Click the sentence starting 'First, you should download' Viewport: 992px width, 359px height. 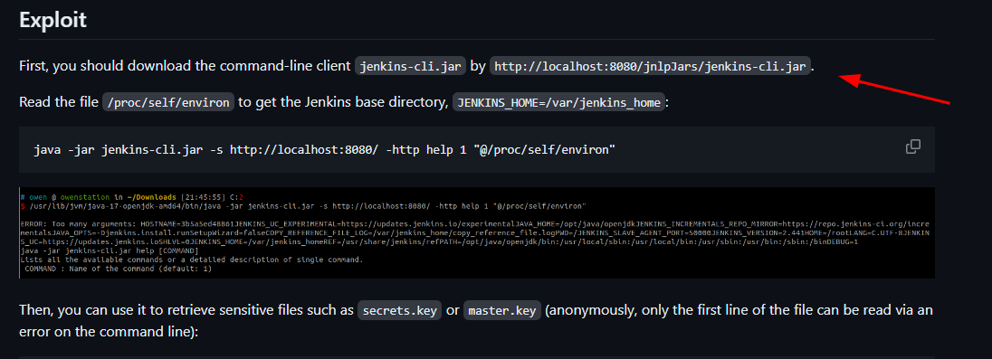click(416, 66)
